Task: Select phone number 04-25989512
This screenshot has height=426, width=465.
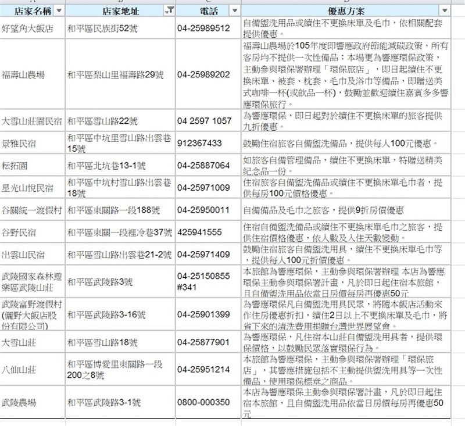Action: click(209, 28)
